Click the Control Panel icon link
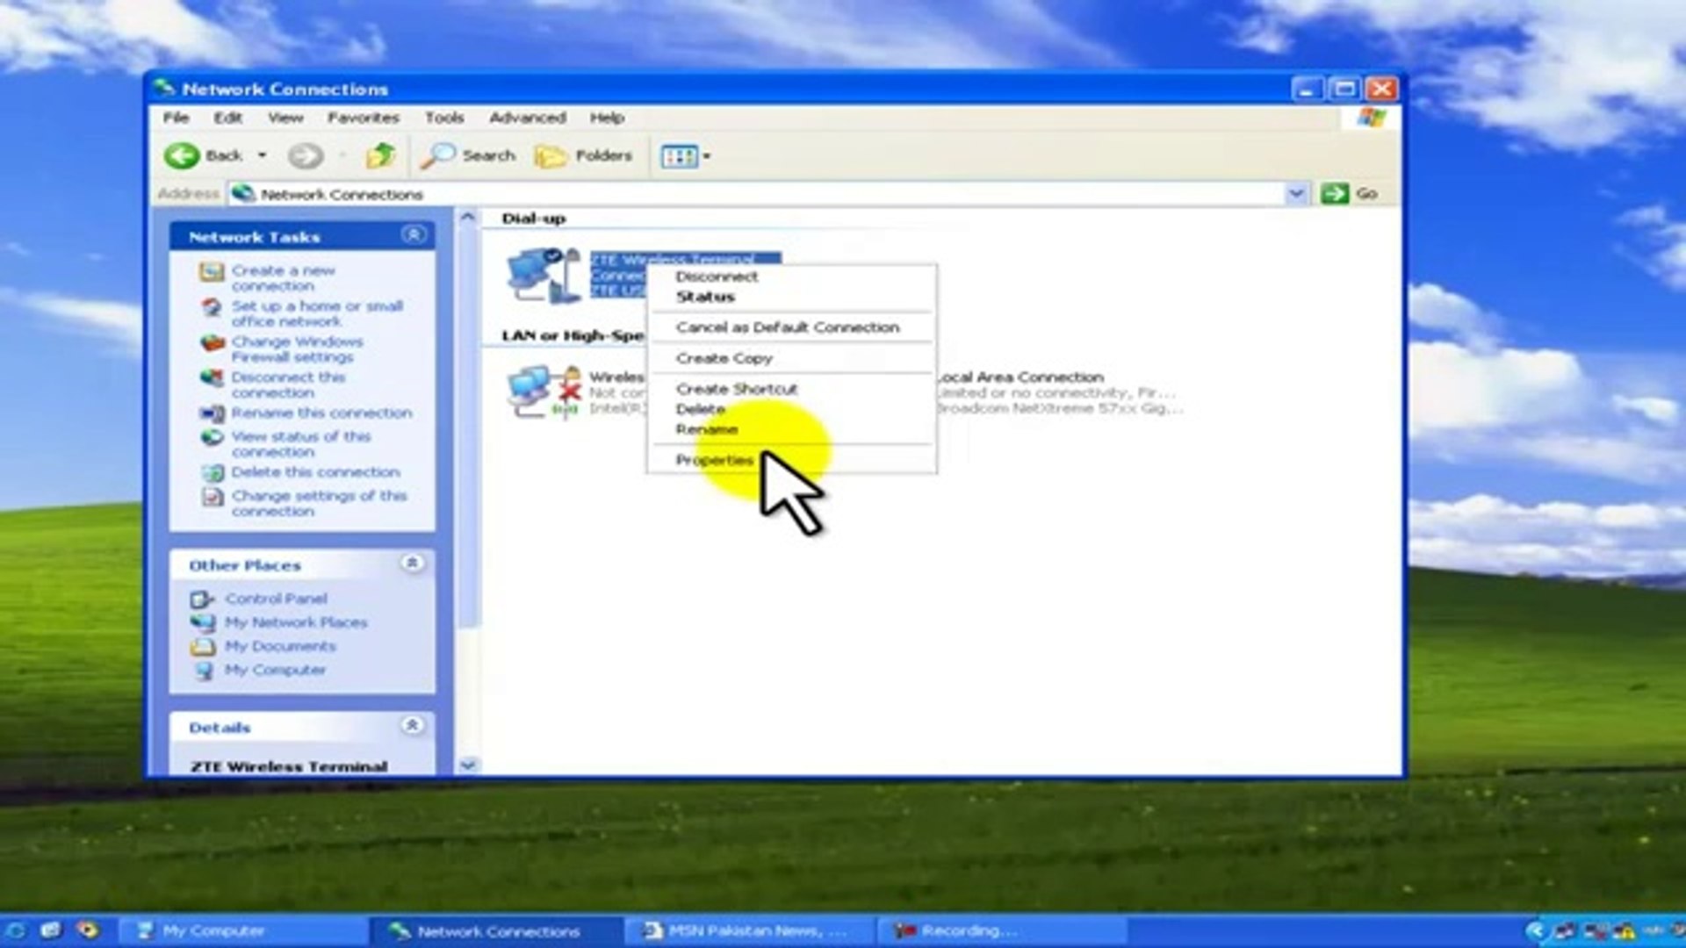 [202, 599]
